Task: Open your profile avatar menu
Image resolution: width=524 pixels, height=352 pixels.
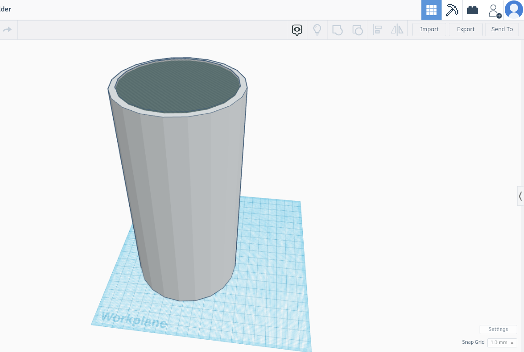Action: point(514,10)
